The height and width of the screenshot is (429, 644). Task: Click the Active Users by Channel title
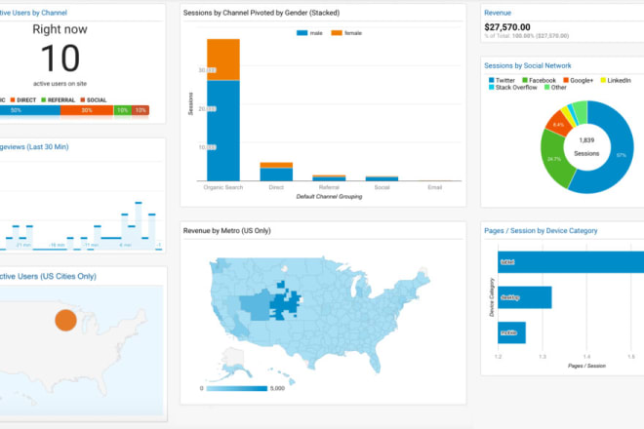pos(33,13)
